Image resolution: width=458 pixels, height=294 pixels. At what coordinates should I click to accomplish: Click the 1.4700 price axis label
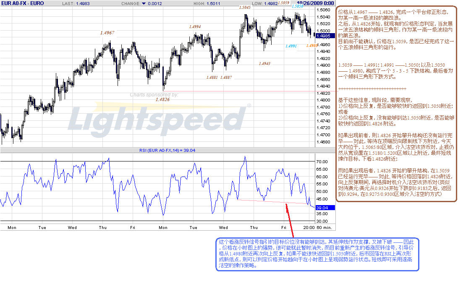tap(323, 135)
